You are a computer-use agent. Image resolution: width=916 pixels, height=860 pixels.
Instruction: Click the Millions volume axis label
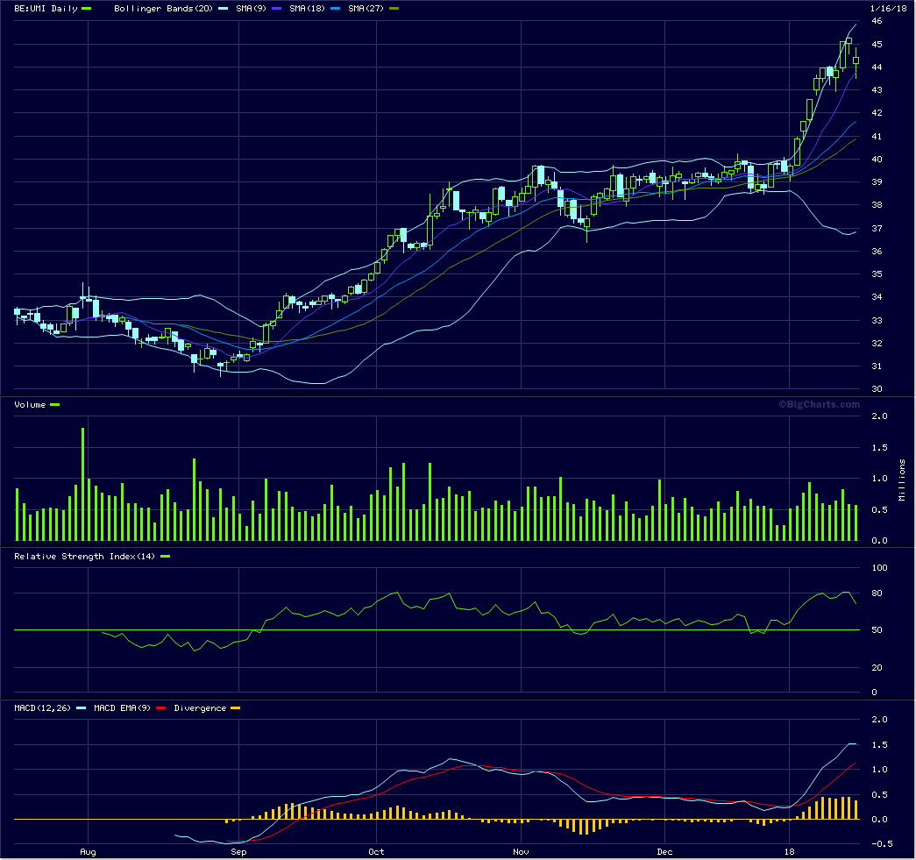click(902, 480)
